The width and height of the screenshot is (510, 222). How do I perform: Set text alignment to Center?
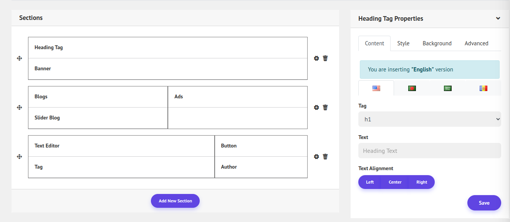395,182
